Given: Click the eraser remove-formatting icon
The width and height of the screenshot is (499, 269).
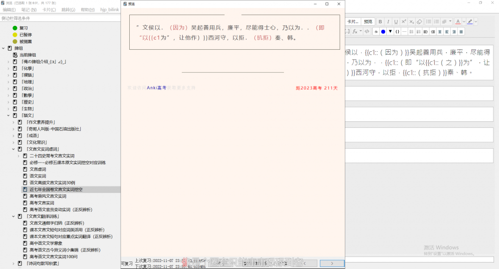Looking at the screenshot, I should 420,22.
